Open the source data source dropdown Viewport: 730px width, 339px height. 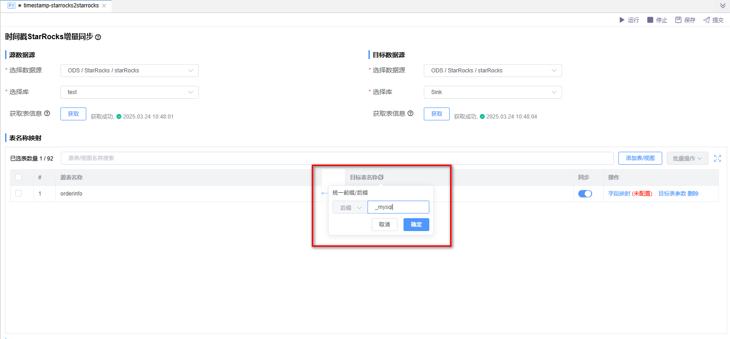(129, 71)
